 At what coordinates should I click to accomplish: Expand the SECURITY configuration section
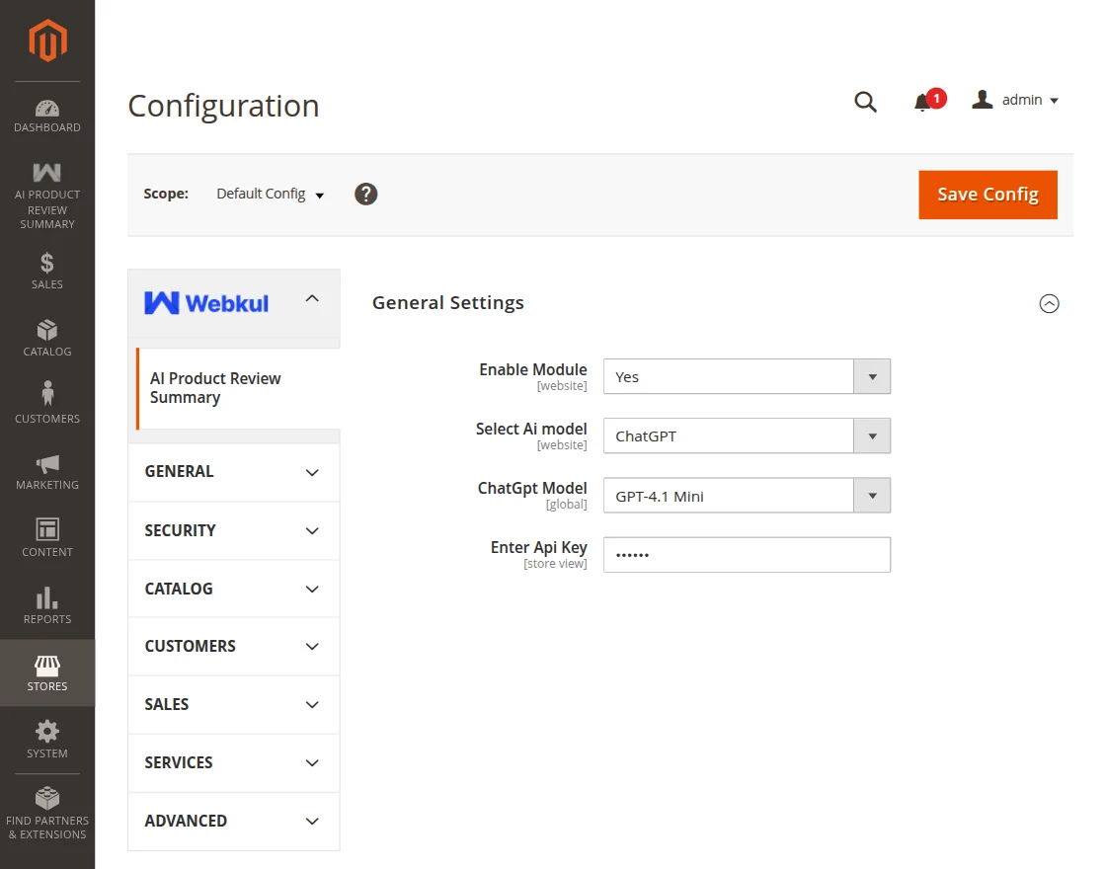233,530
